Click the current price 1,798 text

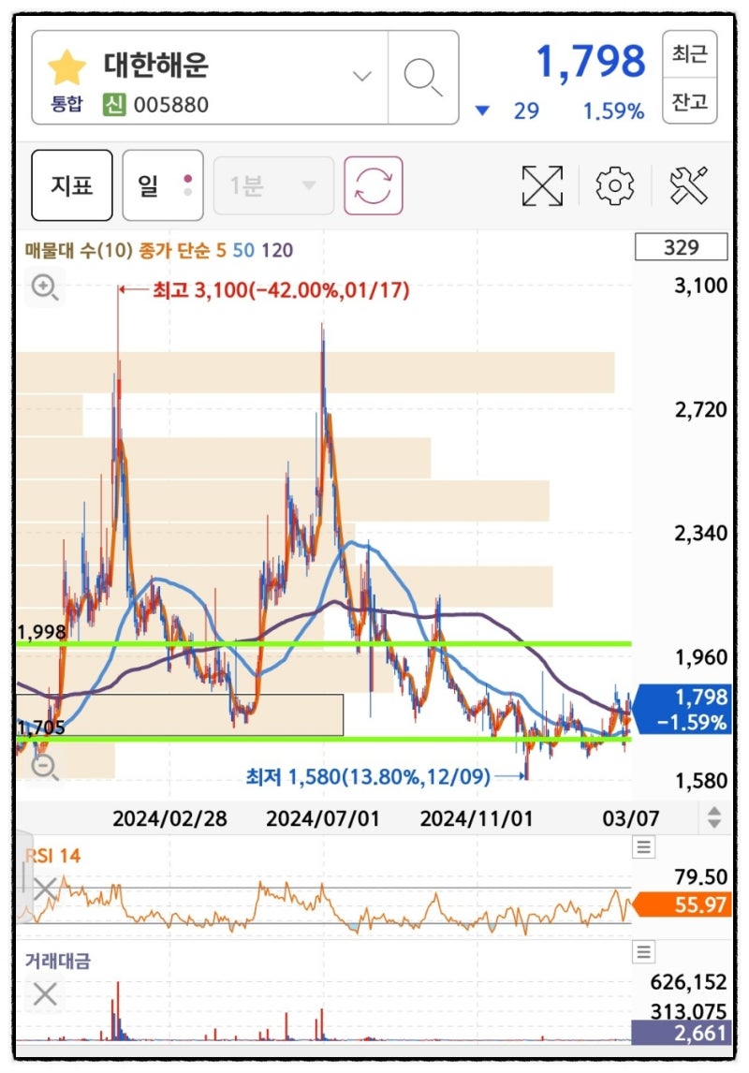(x=591, y=62)
